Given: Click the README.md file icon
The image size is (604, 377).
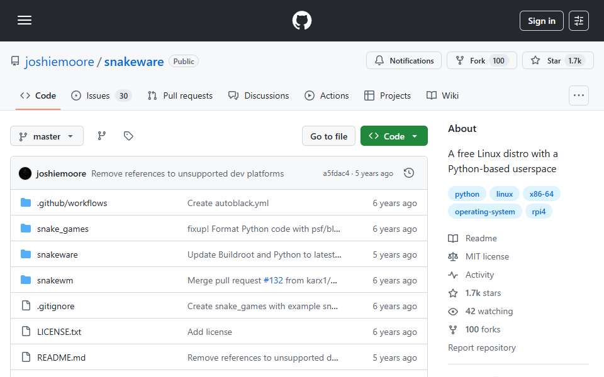Looking at the screenshot, I should pyautogui.click(x=26, y=357).
